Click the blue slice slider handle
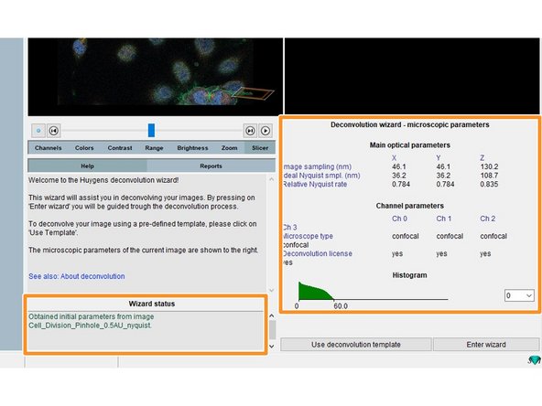Screen dimensions: 542x406 coord(151,130)
